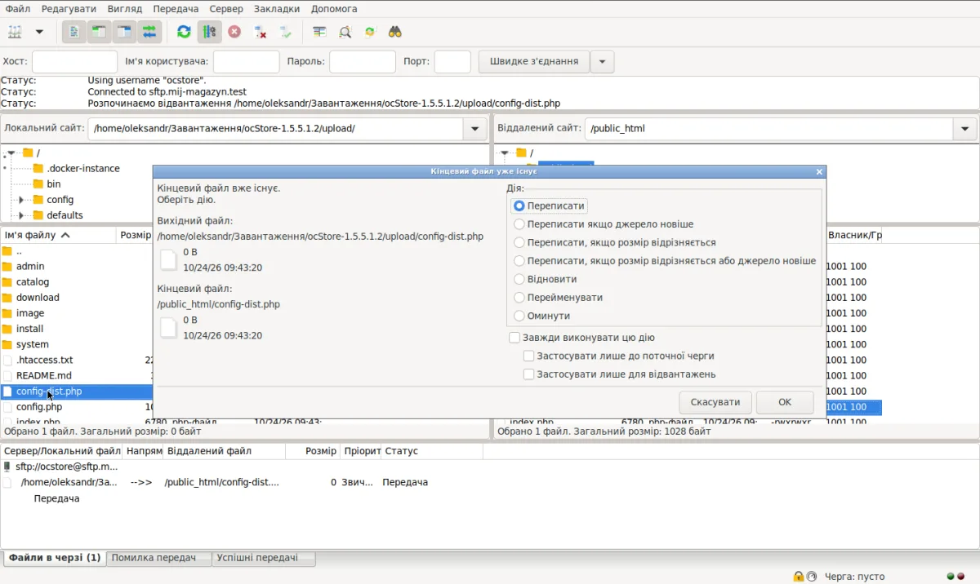Expand the defaults folder in local tree

coord(21,215)
